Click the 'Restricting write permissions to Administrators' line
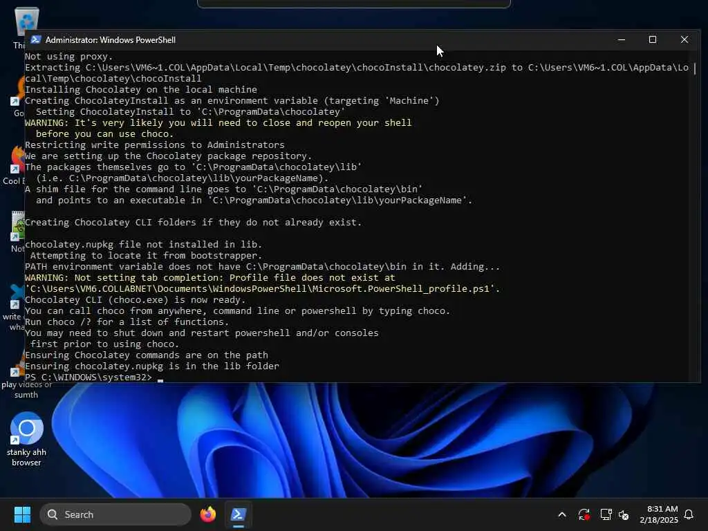Viewport: 708px width, 531px height. pos(155,145)
